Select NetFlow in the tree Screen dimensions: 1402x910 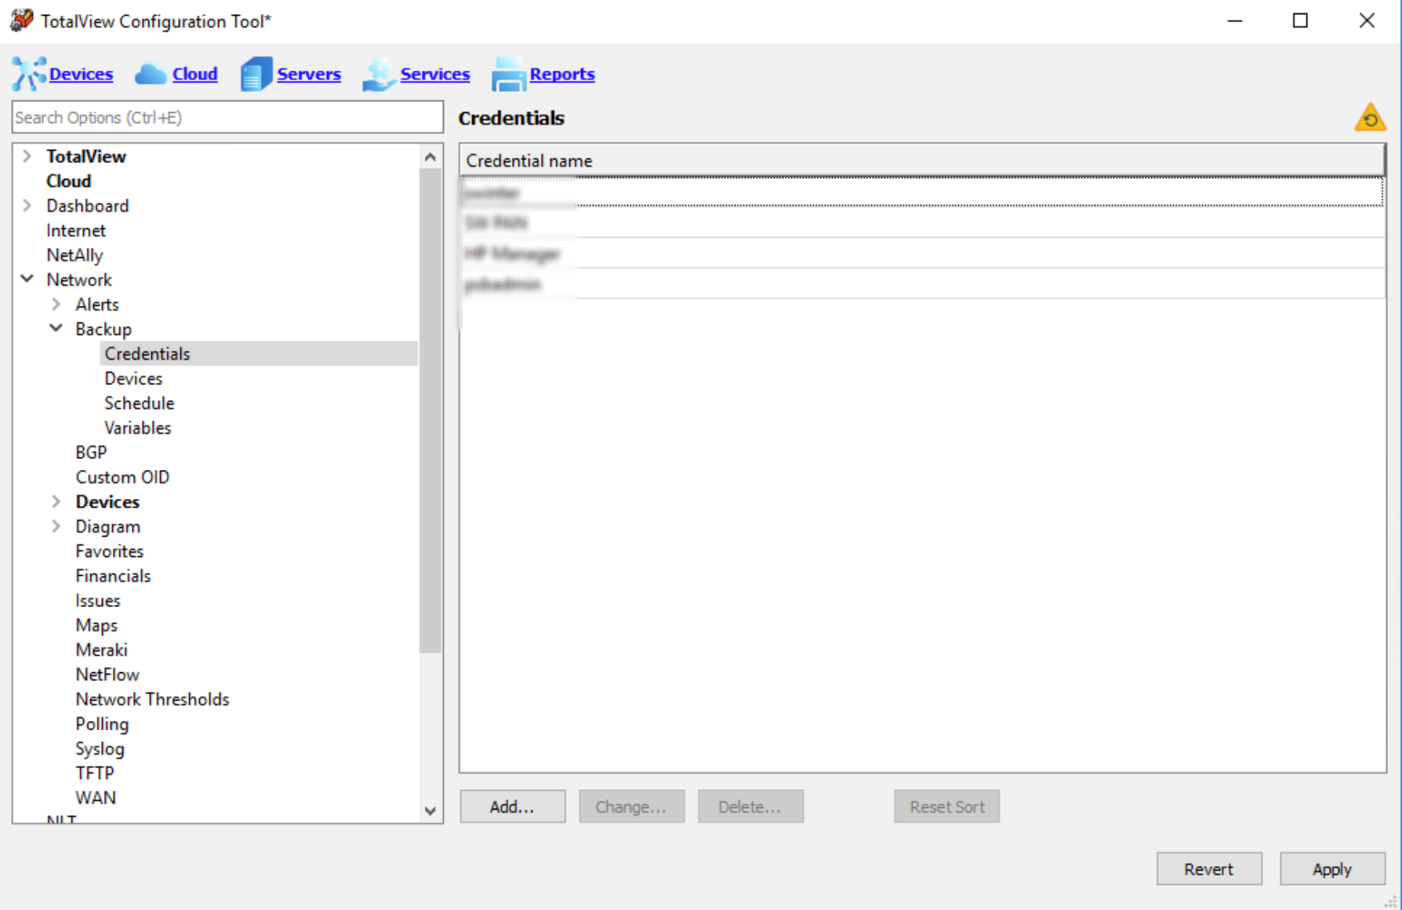pyautogui.click(x=107, y=675)
